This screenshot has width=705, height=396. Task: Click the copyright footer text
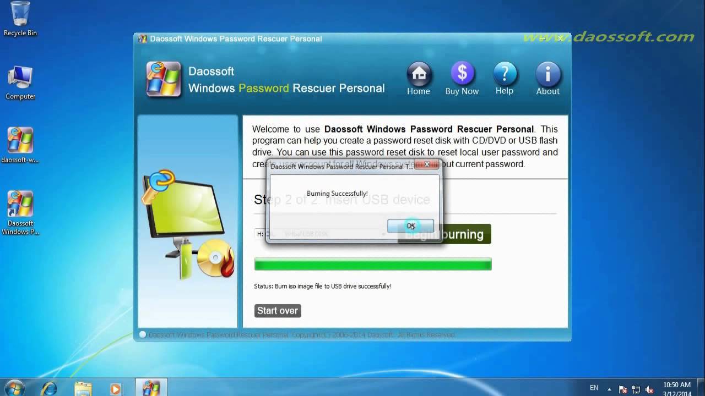point(302,335)
